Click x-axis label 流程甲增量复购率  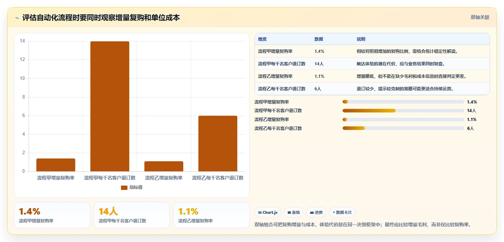click(56, 178)
